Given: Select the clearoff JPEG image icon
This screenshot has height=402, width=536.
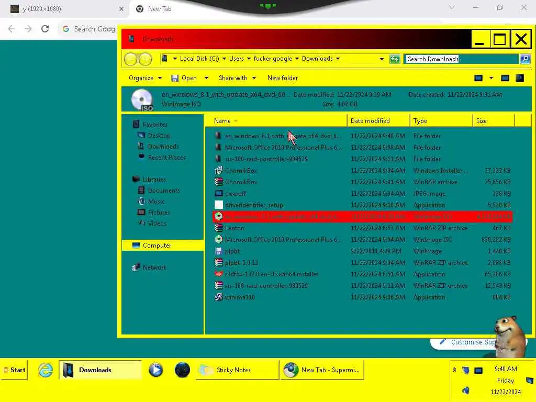Looking at the screenshot, I should pyautogui.click(x=218, y=194).
